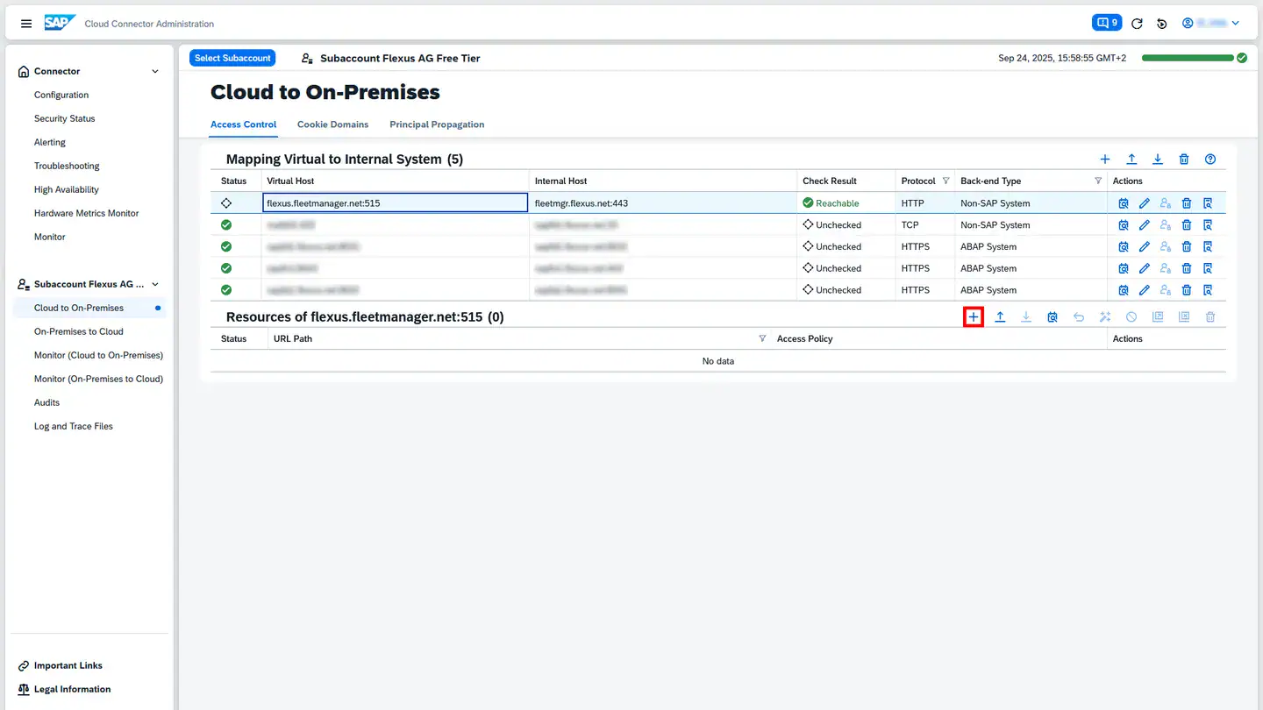The image size is (1263, 710).
Task: Toggle the hamburger navigation menu
Action: coord(26,24)
